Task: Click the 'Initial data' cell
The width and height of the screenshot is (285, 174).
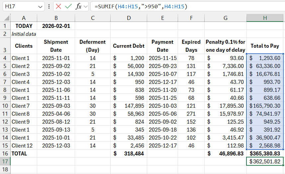Action: point(24,34)
